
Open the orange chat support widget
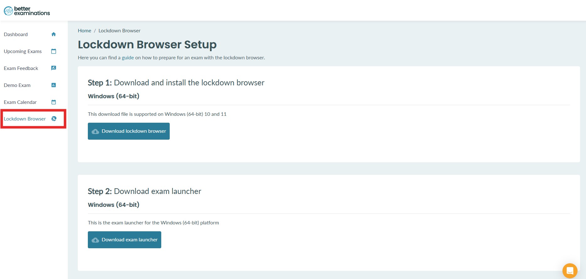(570, 271)
